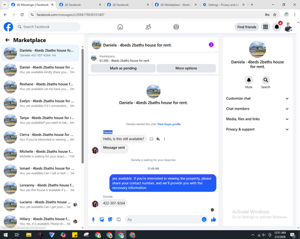Viewport: 300px width, 239px height.
Task: Click Mark as pending button
Action: [x=123, y=68]
